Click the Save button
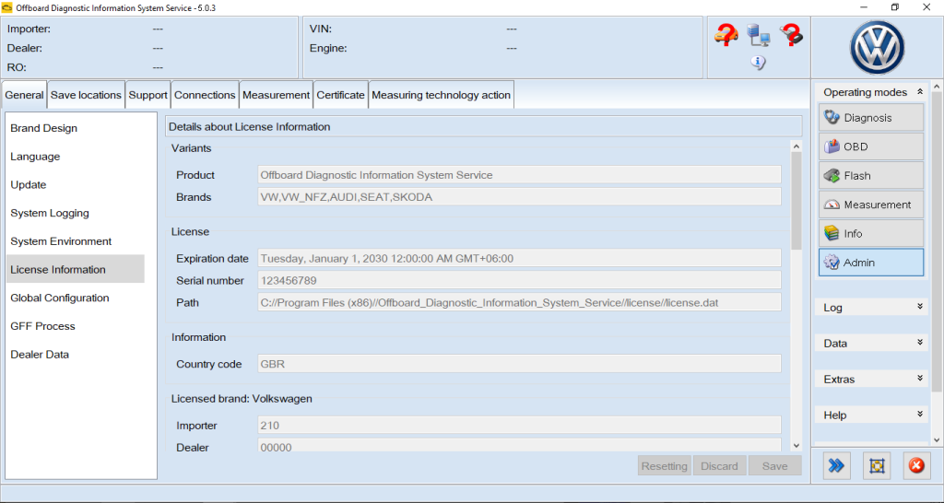 pyautogui.click(x=774, y=466)
